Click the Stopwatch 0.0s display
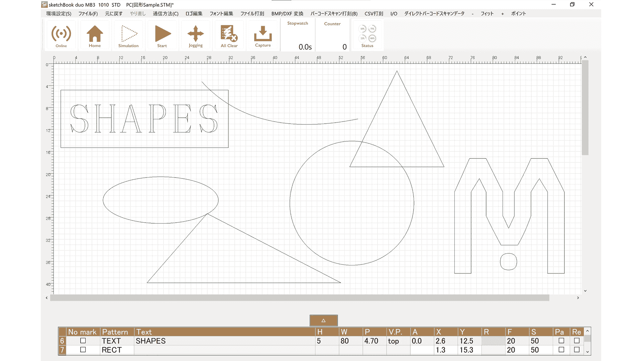This screenshot has height=361, width=642. pos(305,47)
